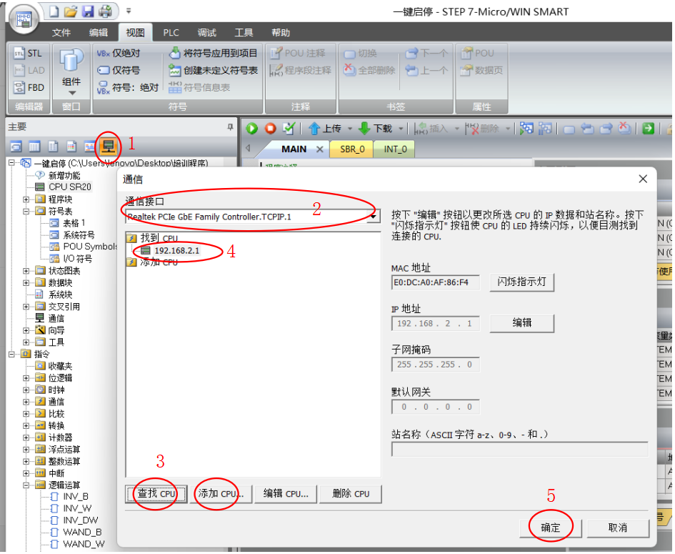Click the Communications icon in navigation bar
The width and height of the screenshot is (675, 554).
tap(109, 146)
